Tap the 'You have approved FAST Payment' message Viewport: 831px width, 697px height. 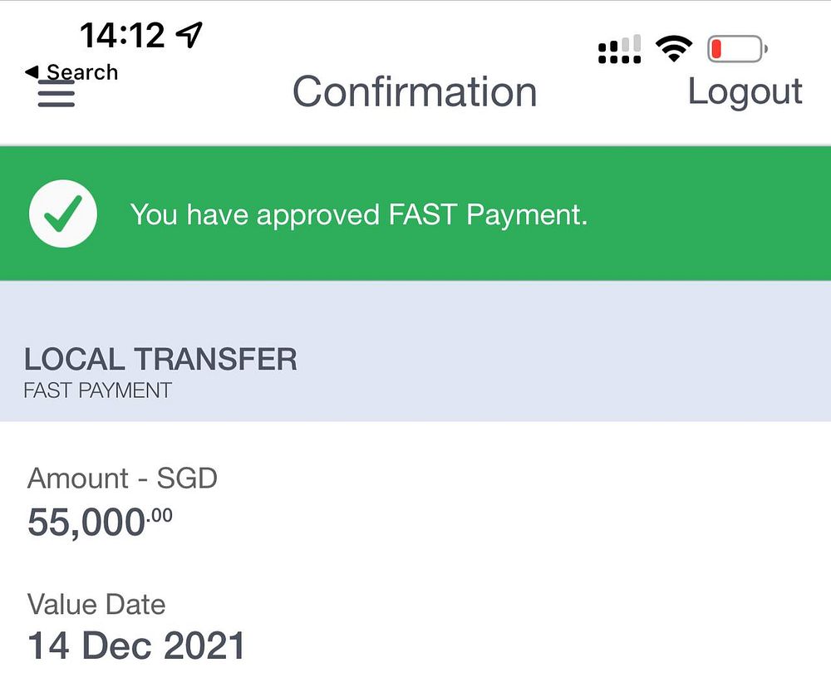[359, 215]
